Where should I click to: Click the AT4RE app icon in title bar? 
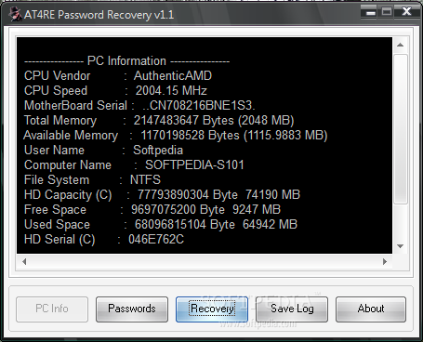14,14
